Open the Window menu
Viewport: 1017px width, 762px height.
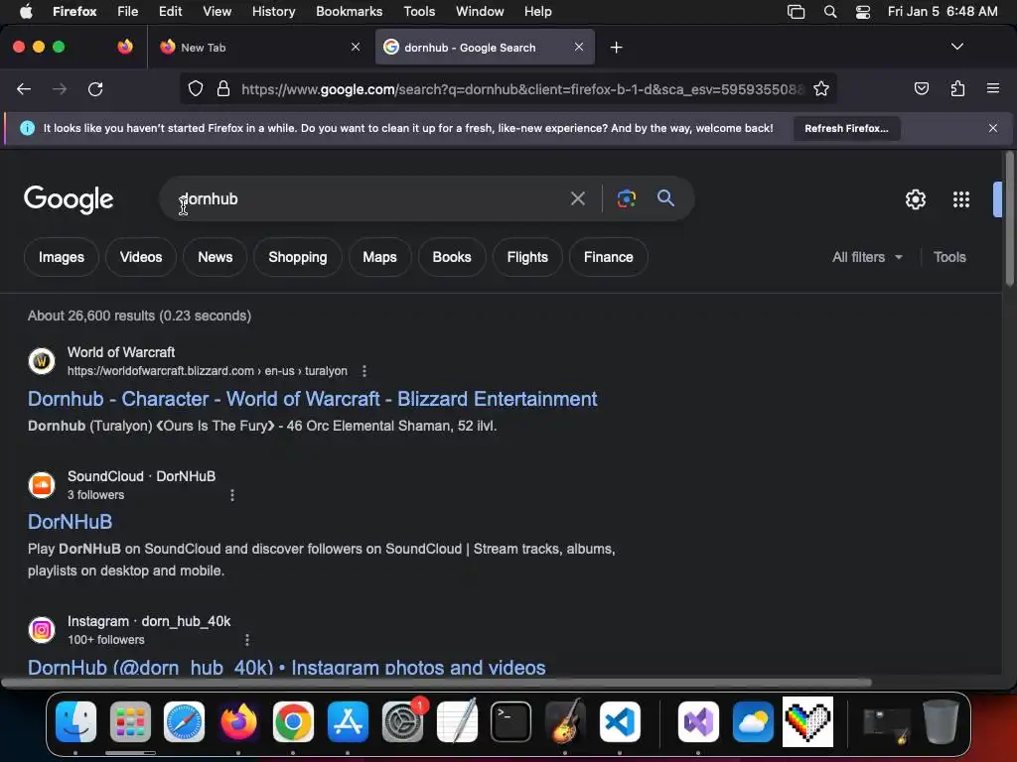tap(480, 11)
